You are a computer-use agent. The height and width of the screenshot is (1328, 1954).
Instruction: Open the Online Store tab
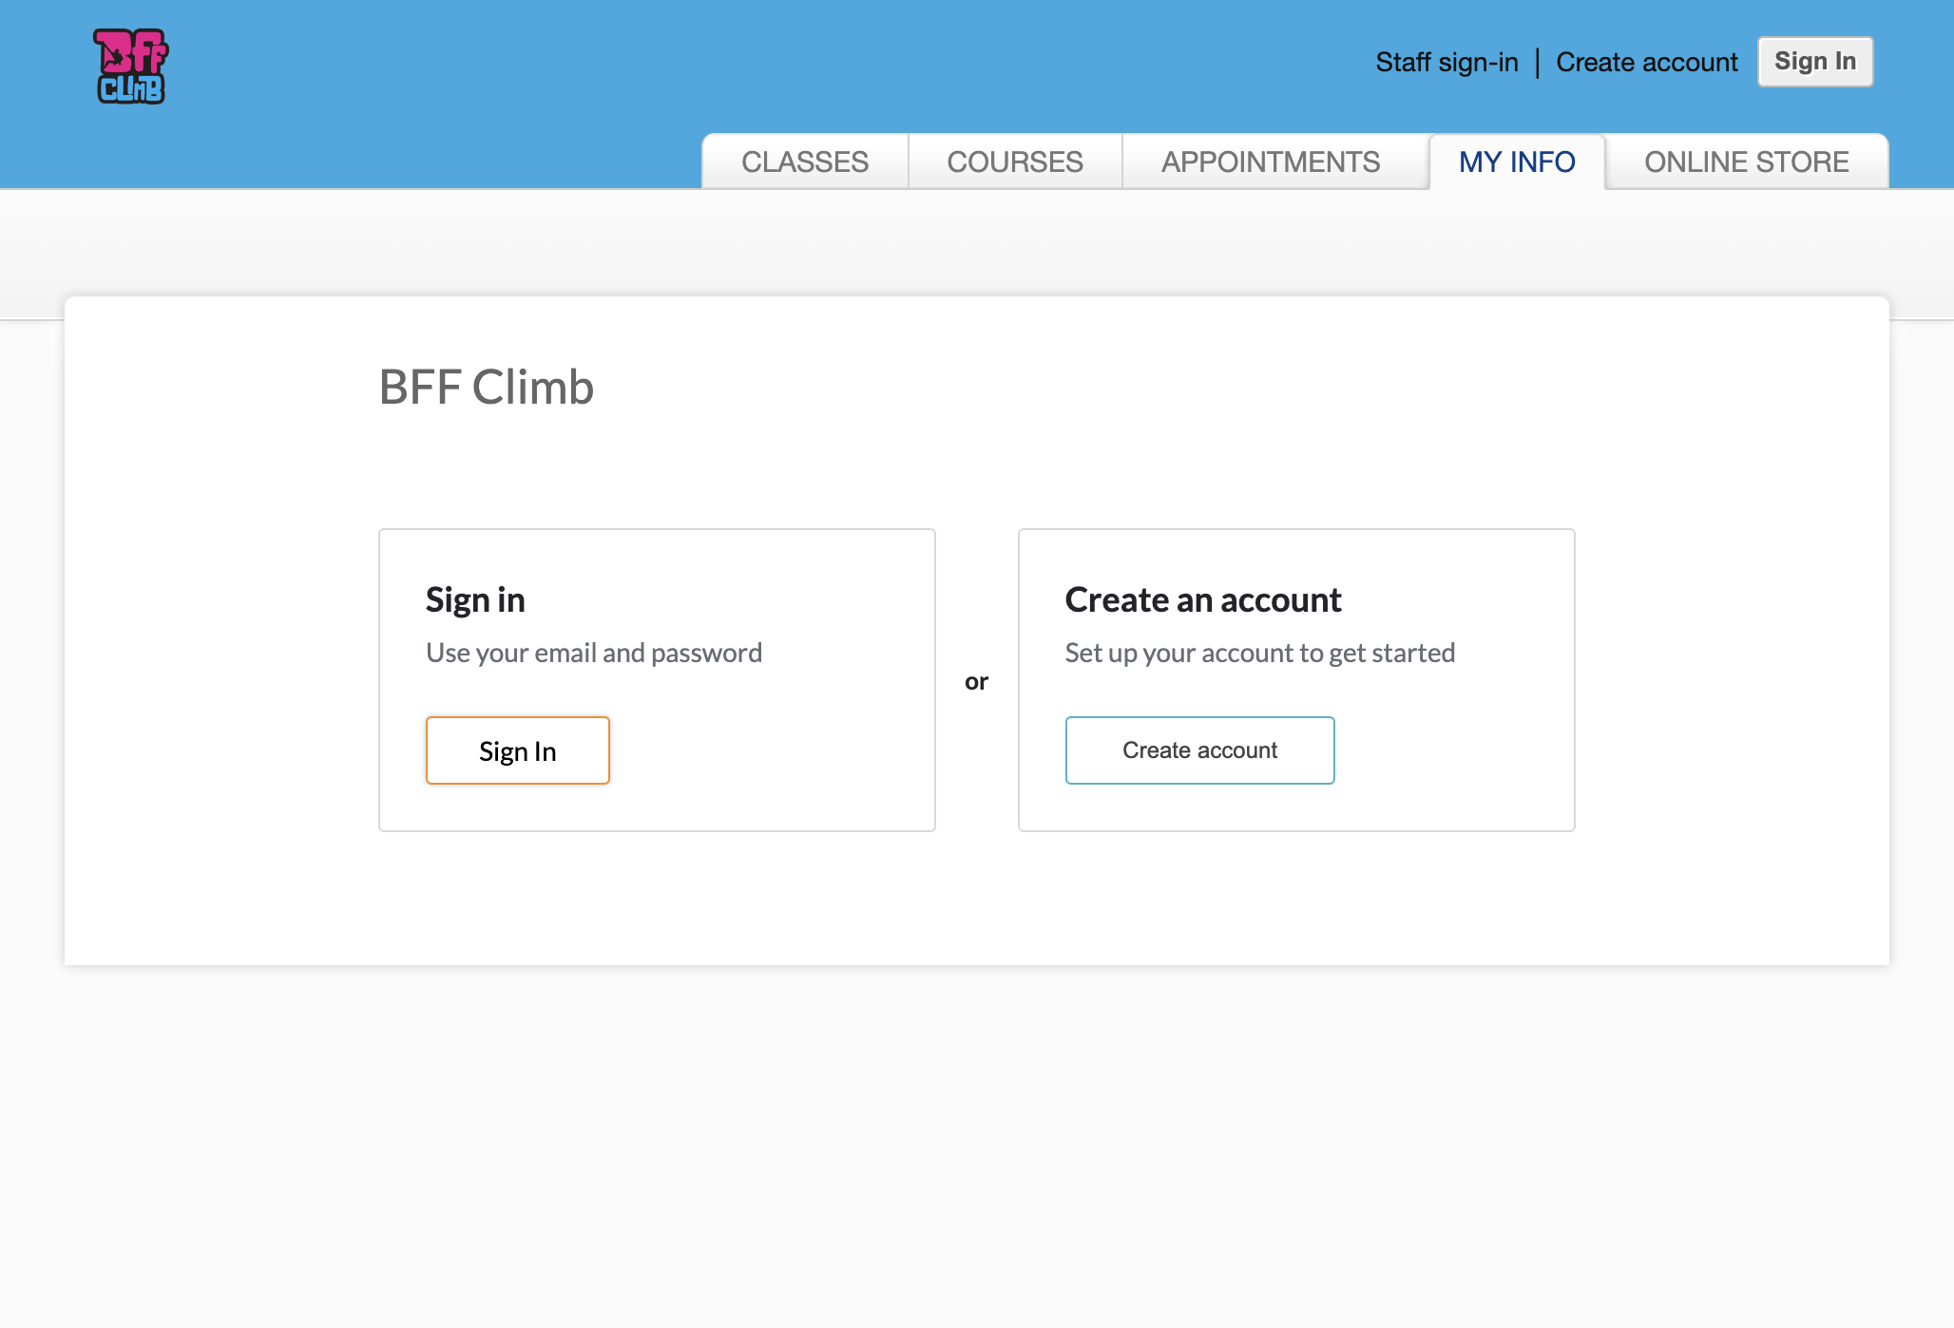tap(1747, 161)
